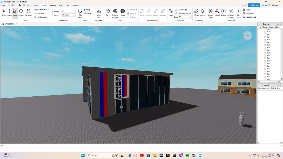Switch to the PLUGINS ribbon tab
This screenshot has height=159, width=283.
click(x=75, y=5)
